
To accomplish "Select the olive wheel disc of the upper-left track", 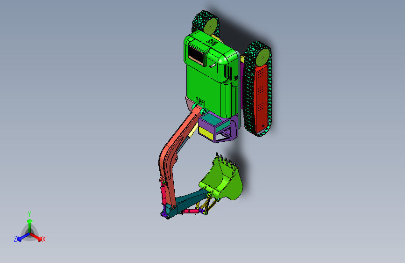I will pyautogui.click(x=211, y=26).
